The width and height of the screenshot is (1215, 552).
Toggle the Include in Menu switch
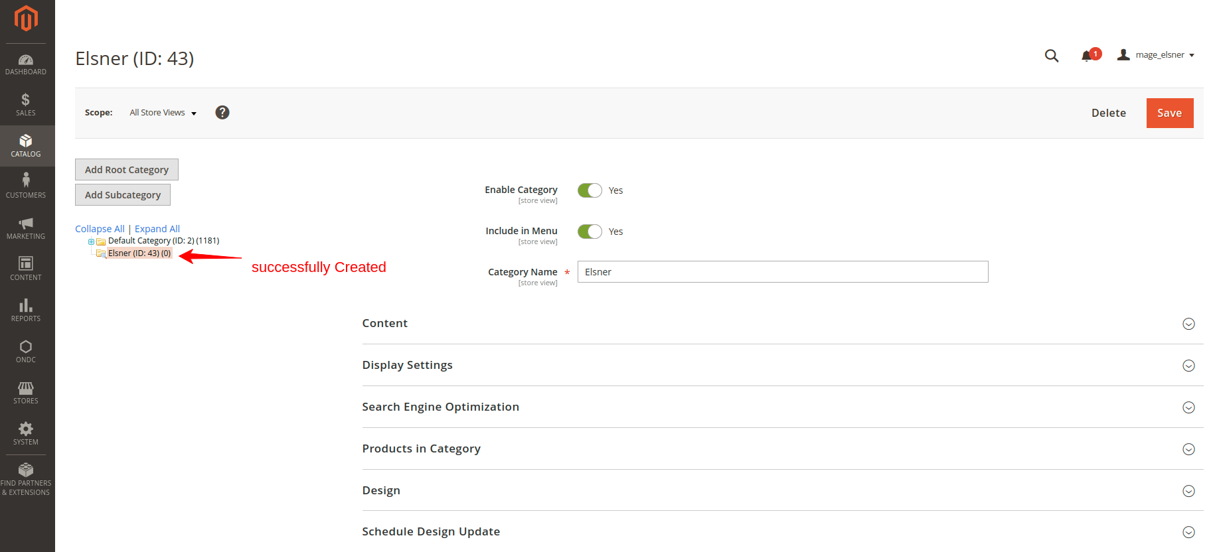tap(590, 232)
